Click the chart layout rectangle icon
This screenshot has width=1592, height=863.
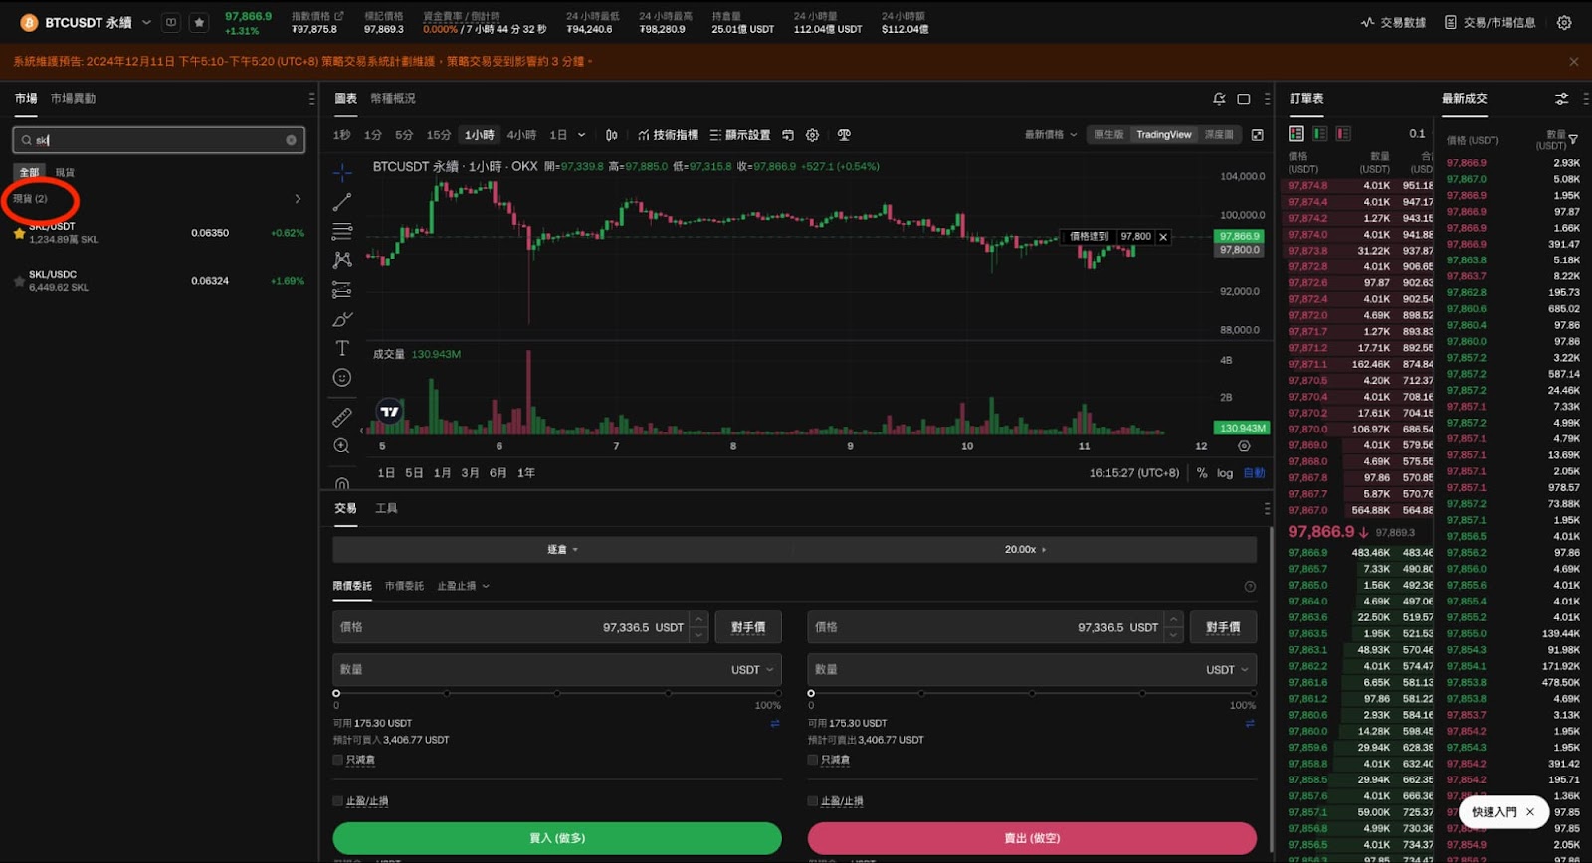coord(1243,99)
